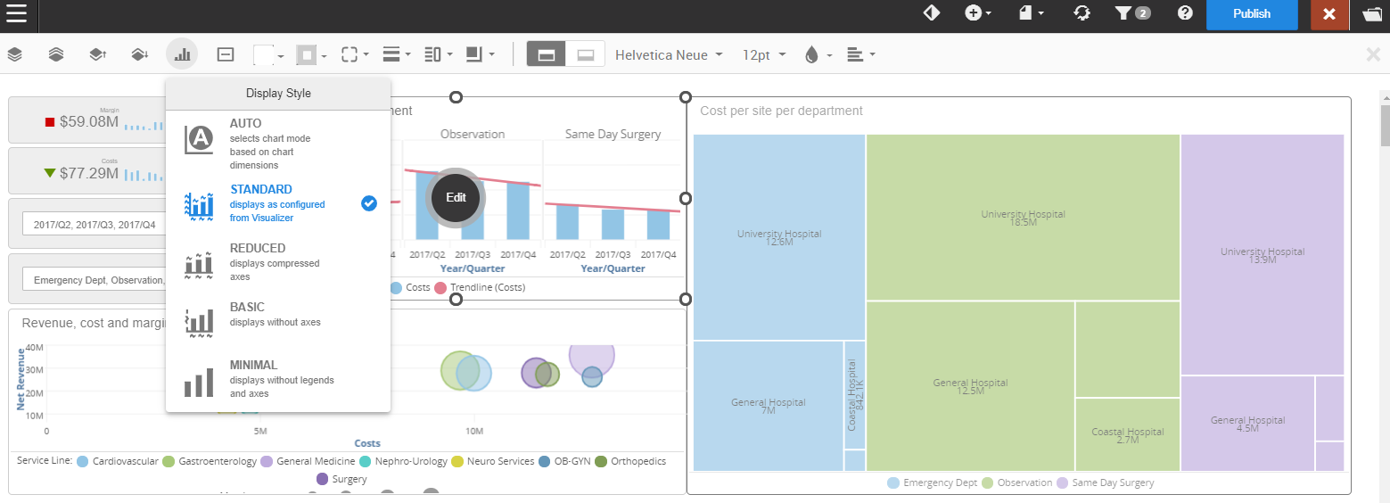The image size is (1390, 503).
Task: Click the round Edit button on chart
Action: (456, 198)
